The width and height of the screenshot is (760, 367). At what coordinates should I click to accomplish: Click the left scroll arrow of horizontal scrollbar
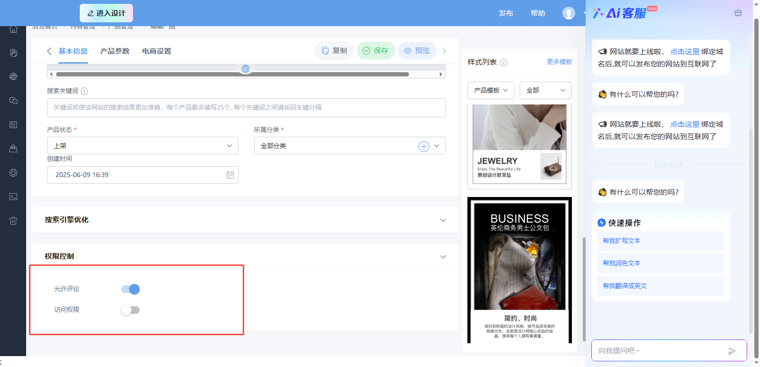(x=51, y=74)
